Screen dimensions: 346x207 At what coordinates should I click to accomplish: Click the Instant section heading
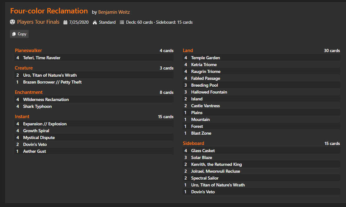click(x=22, y=116)
